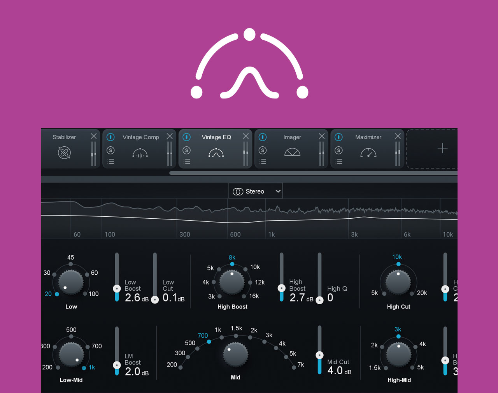The image size is (498, 393).
Task: Solo the Maximizer module
Action: pos(338,150)
